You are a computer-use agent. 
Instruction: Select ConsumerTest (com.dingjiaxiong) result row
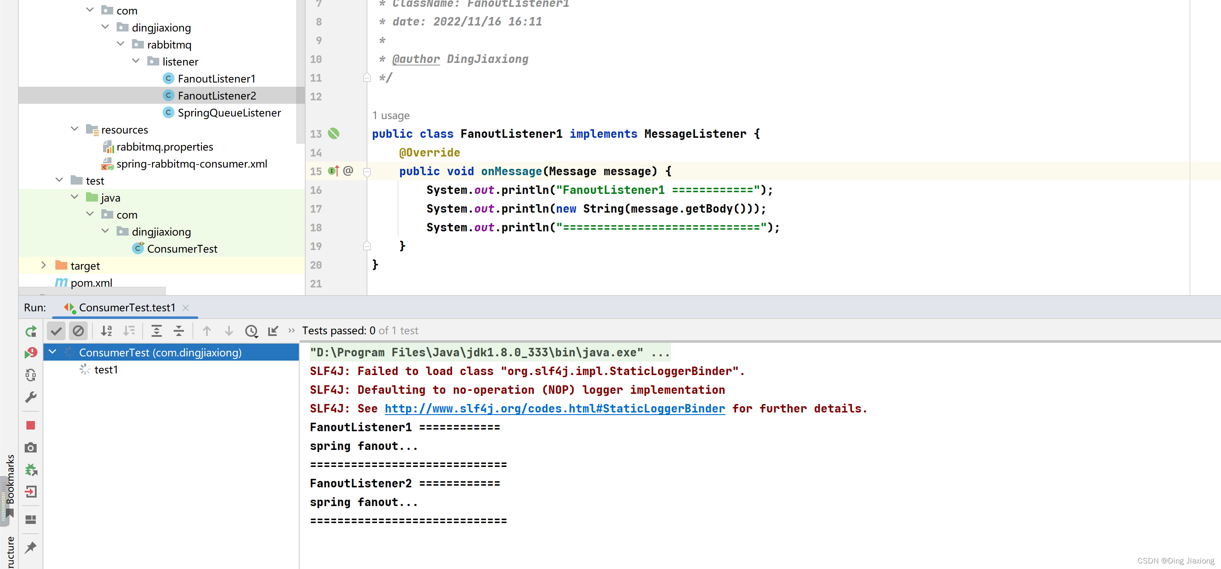(x=171, y=353)
